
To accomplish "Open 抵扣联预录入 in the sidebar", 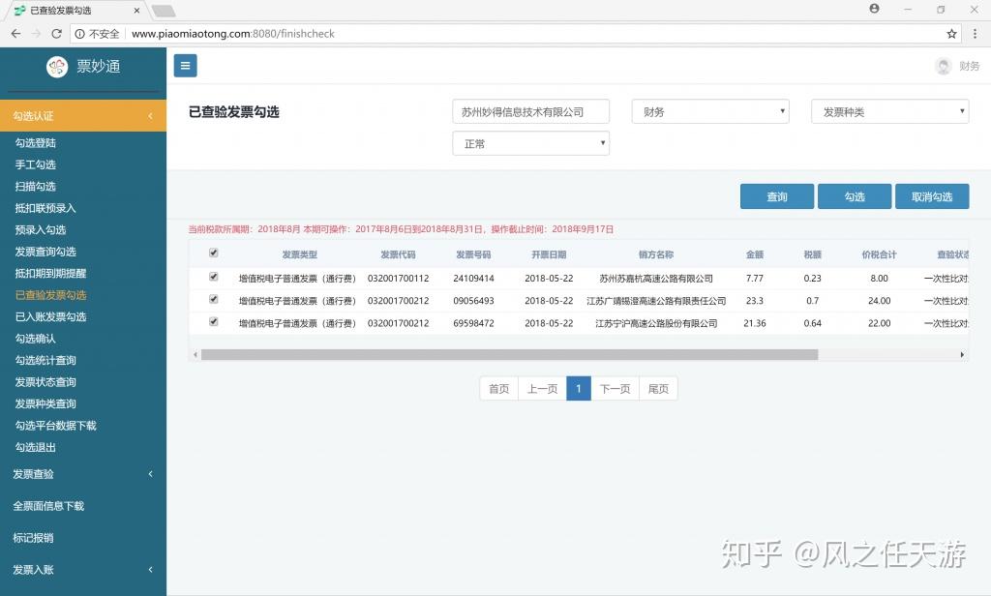I will click(x=45, y=208).
